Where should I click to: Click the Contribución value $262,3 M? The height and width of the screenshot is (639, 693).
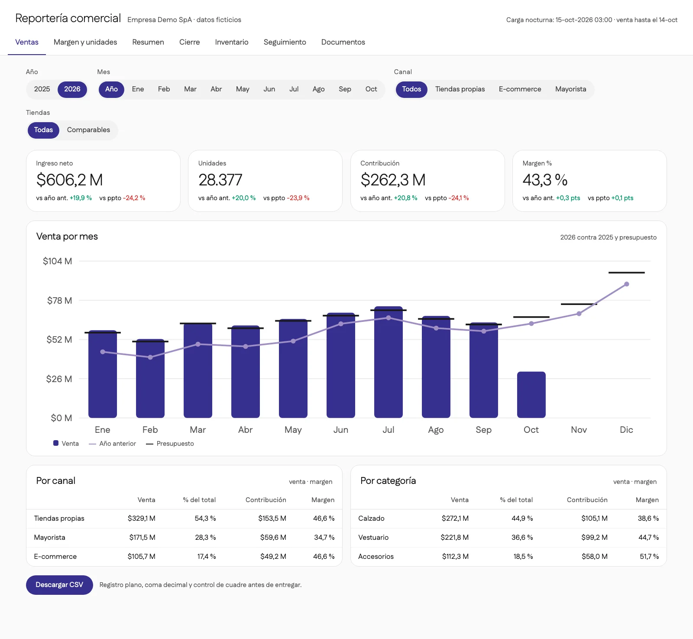(393, 180)
